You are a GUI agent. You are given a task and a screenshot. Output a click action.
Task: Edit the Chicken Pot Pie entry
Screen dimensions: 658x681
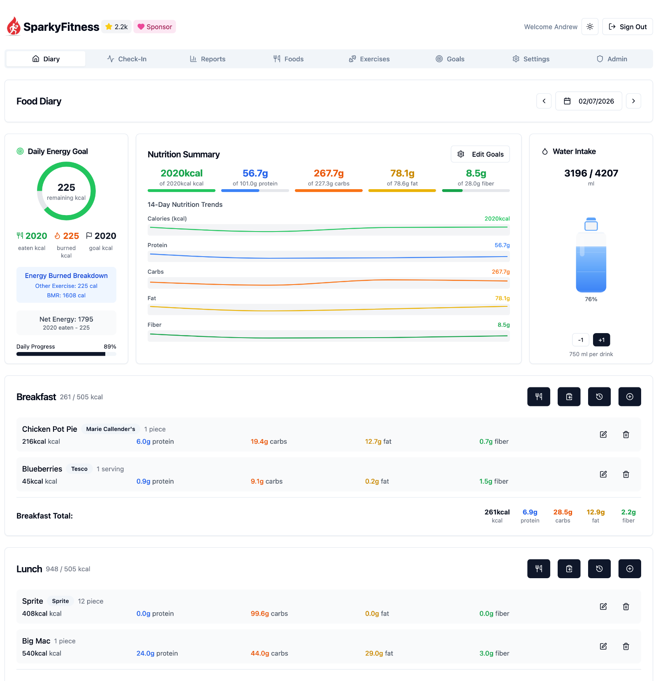pos(603,434)
